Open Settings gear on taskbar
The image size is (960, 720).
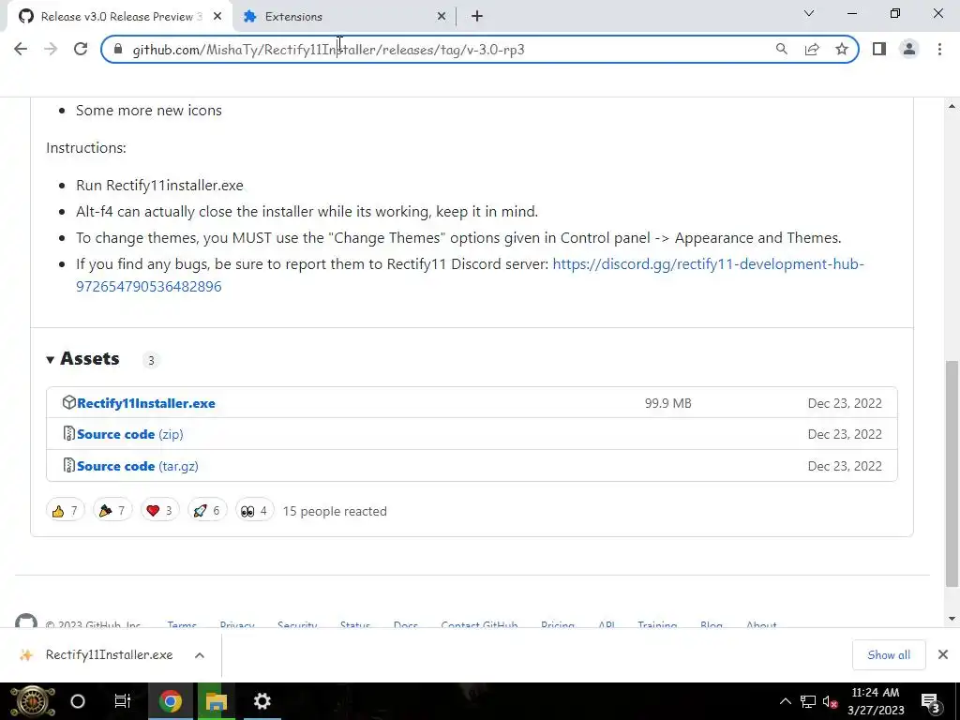262,701
